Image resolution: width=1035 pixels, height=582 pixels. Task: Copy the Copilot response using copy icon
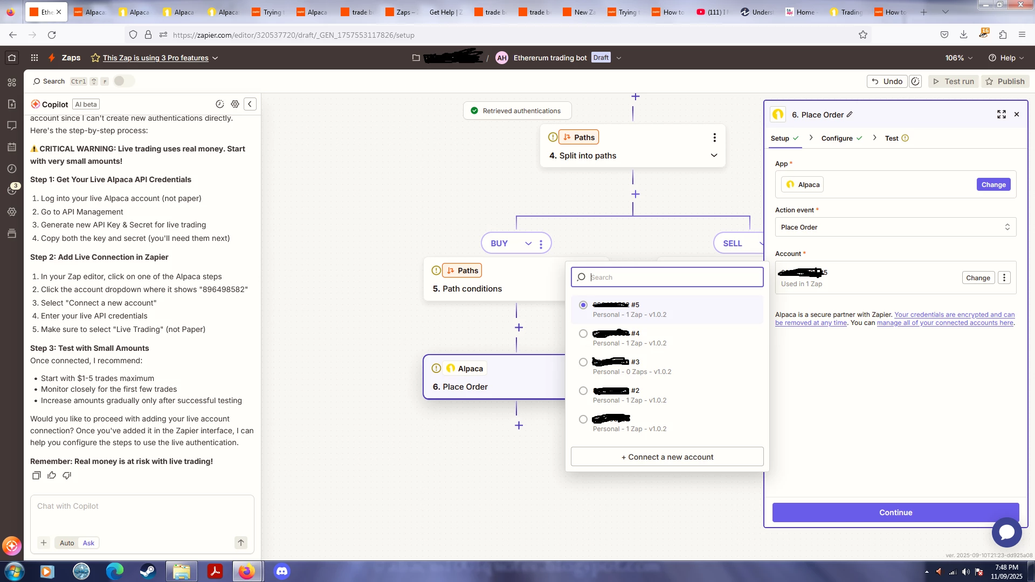point(36,475)
